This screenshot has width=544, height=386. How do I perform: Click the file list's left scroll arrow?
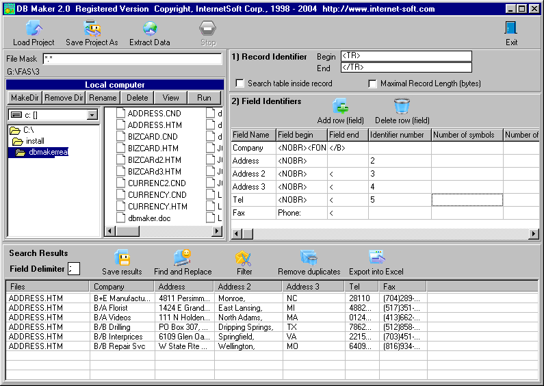110,231
